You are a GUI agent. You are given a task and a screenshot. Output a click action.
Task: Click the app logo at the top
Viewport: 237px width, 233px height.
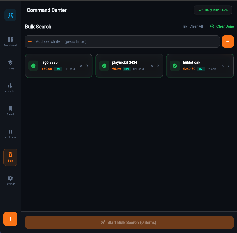pyautogui.click(x=10, y=15)
